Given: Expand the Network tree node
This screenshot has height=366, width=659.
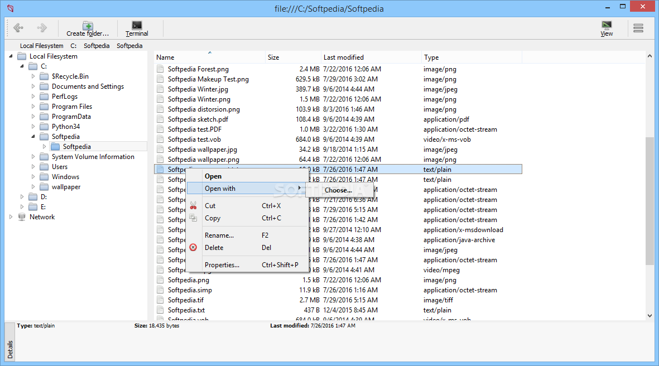Looking at the screenshot, I should click(x=11, y=217).
